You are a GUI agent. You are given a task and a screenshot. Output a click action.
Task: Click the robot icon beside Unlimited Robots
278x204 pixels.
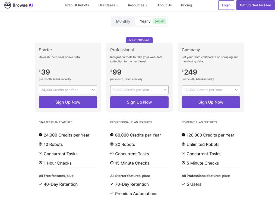(183, 144)
